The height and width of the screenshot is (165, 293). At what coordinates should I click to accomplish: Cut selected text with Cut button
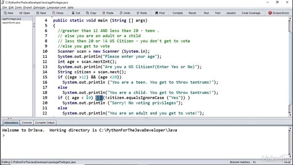pyautogui.click(x=76, y=13)
